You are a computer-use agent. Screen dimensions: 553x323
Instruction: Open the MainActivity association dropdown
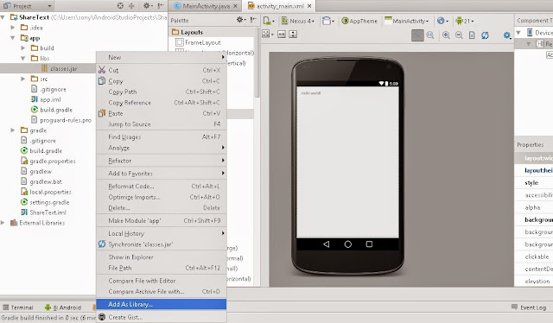[x=406, y=21]
